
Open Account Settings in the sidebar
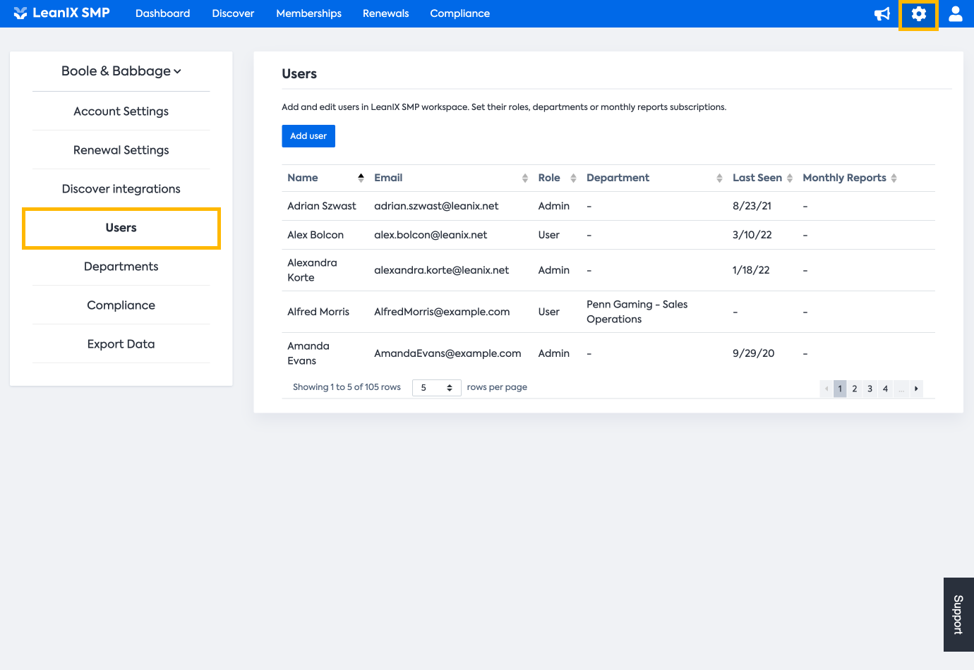point(121,111)
